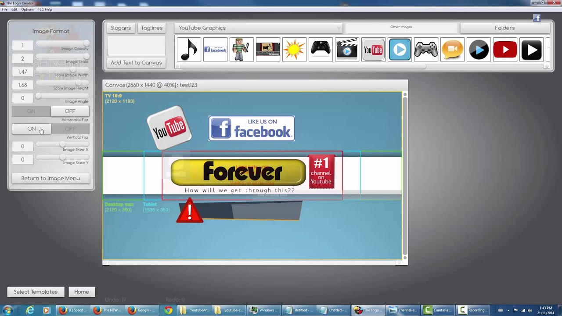Click the Scale Image Height value 1.68

pos(23,85)
